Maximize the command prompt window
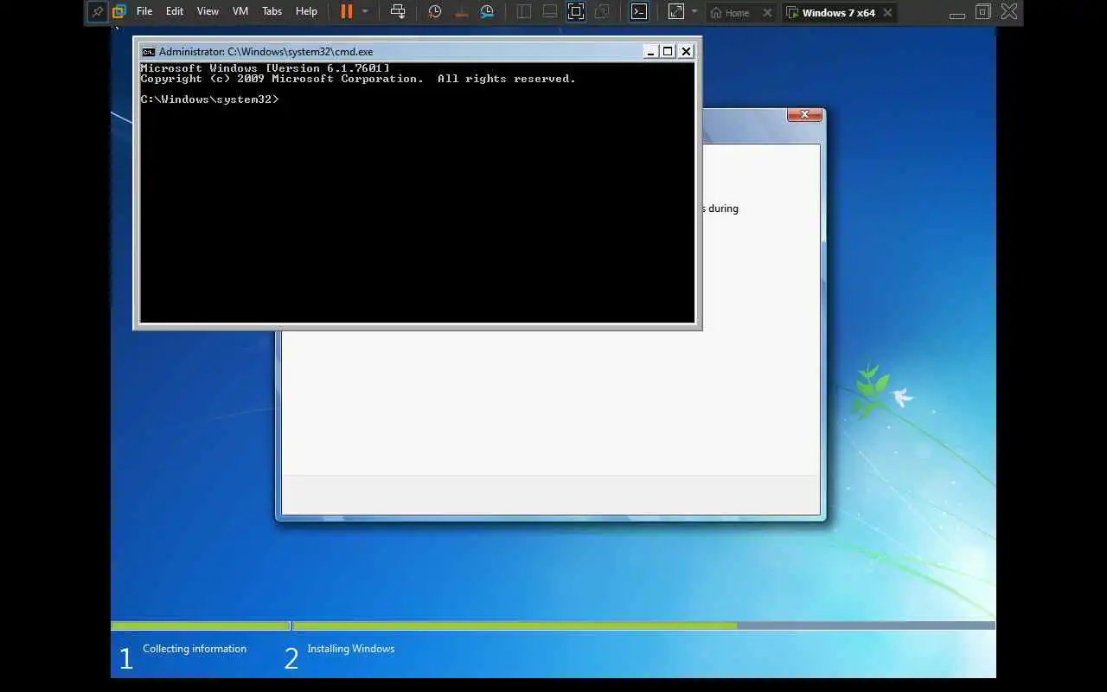Viewport: 1107px width, 692px height. click(668, 52)
